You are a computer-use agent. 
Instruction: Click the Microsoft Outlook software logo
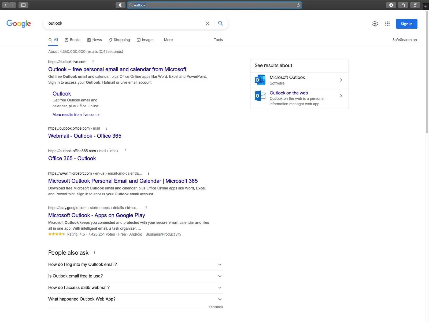260,80
